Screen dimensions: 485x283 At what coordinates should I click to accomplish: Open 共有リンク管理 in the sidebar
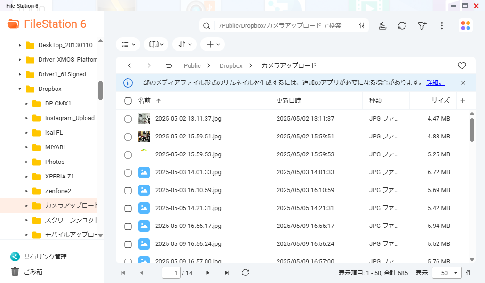coord(45,257)
